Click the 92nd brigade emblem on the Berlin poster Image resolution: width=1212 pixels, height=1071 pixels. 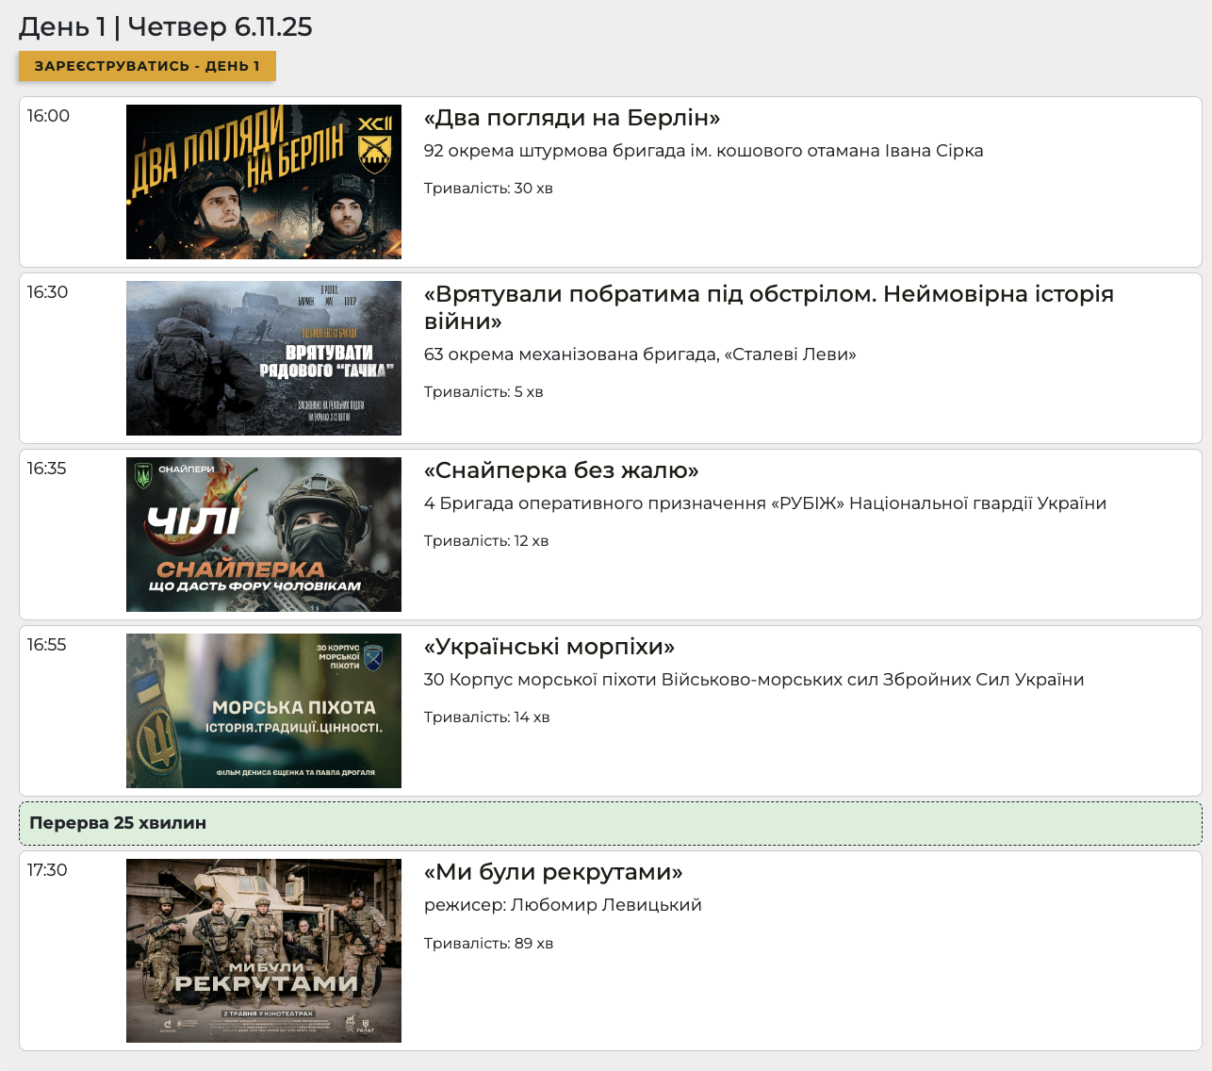pos(375,145)
